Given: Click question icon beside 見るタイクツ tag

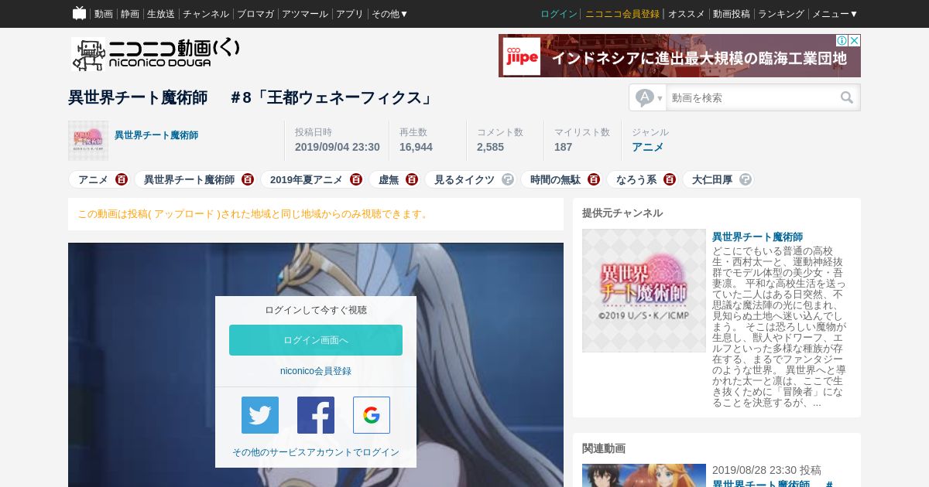Looking at the screenshot, I should 508,179.
